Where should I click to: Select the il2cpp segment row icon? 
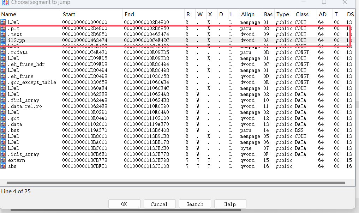(3, 40)
